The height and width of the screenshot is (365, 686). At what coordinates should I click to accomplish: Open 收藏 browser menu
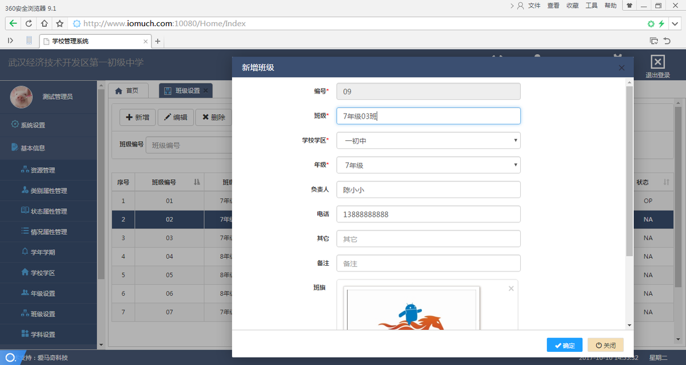coord(572,6)
